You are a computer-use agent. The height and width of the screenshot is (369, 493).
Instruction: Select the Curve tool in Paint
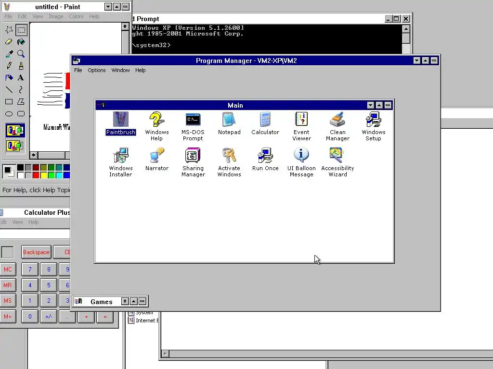coord(21,90)
